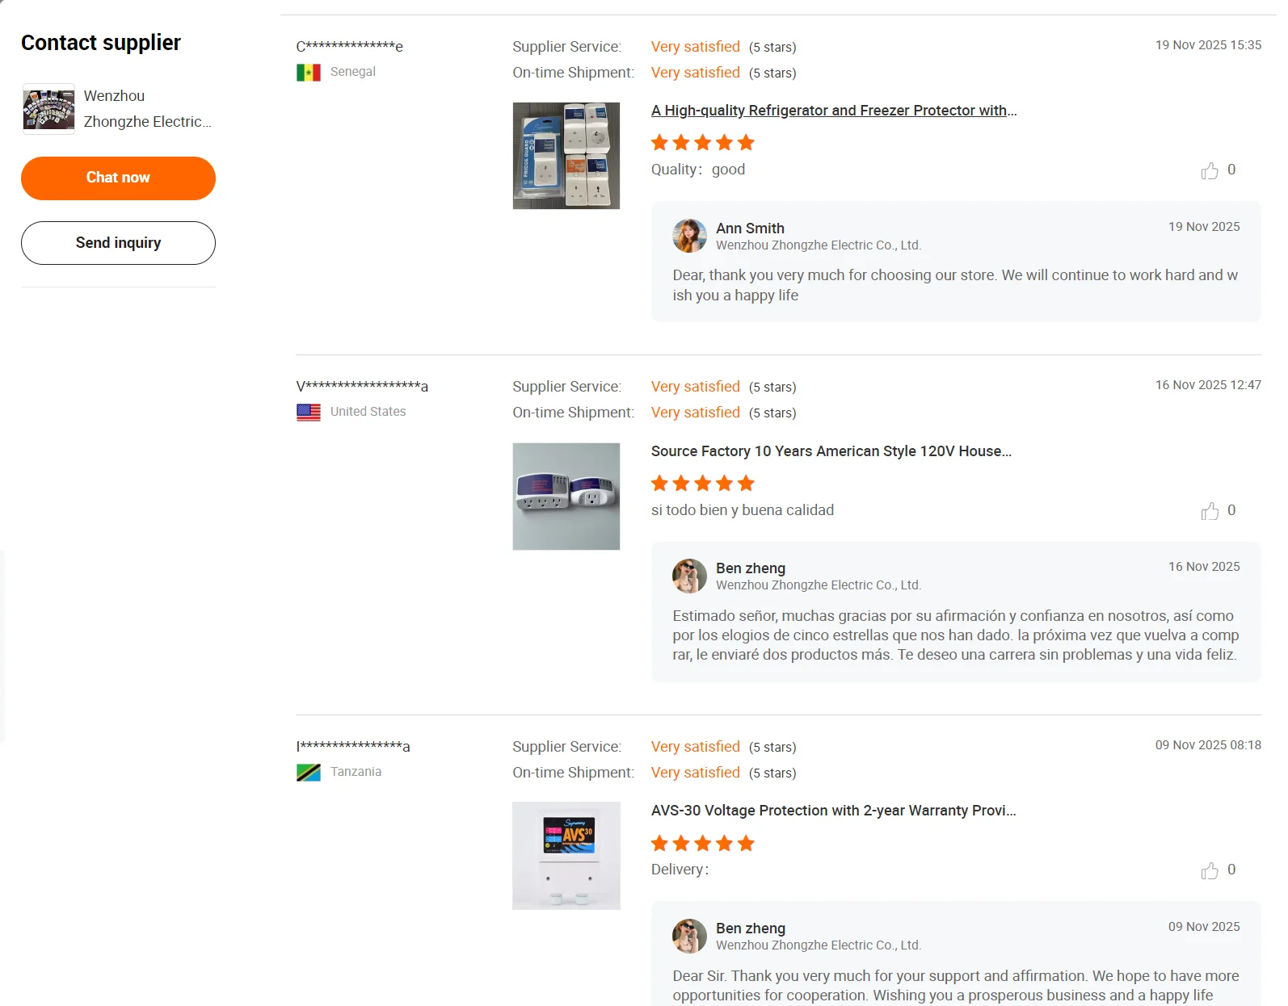View the fridge guard product photo
Screen dimensions: 1288x1006
[566, 156]
